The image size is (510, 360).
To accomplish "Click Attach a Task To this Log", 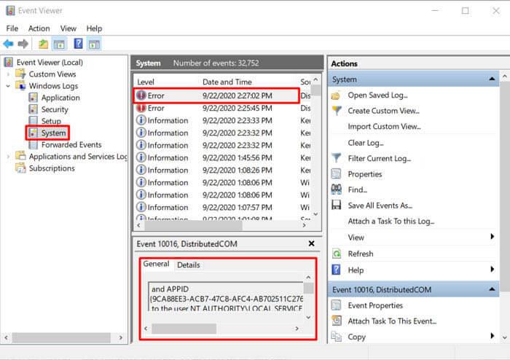I will [x=391, y=221].
